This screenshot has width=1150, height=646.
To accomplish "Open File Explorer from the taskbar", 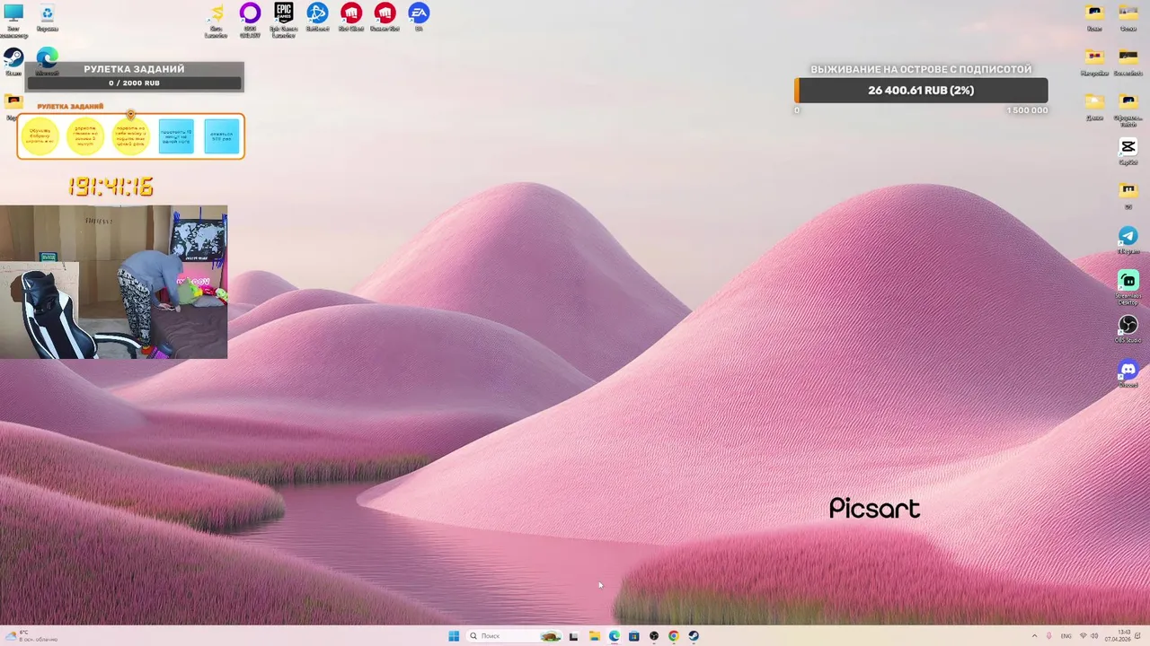I will coord(594,636).
